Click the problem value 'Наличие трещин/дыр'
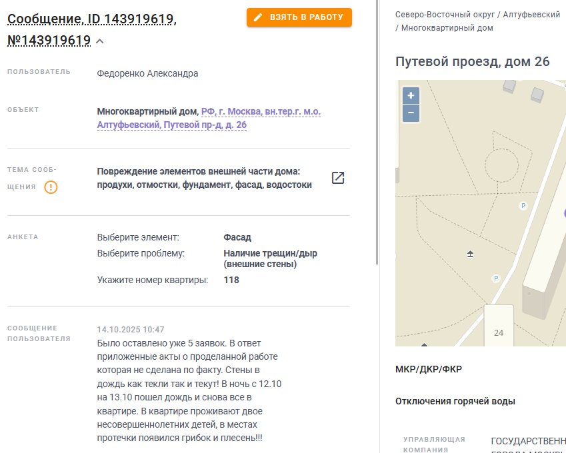Image resolution: width=566 pixels, height=453 pixels. pyautogui.click(x=270, y=258)
